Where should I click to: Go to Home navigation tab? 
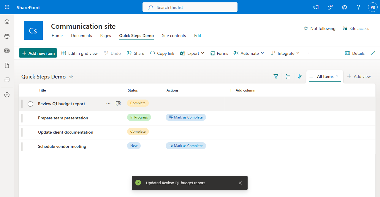tap(57, 36)
